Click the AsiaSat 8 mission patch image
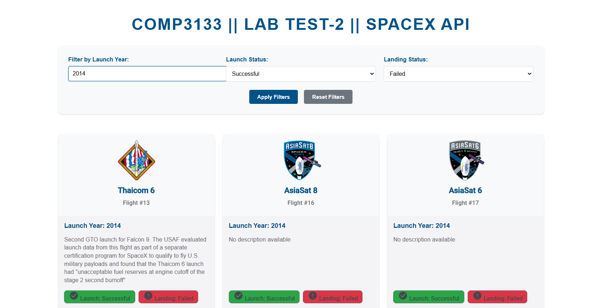 (x=301, y=160)
